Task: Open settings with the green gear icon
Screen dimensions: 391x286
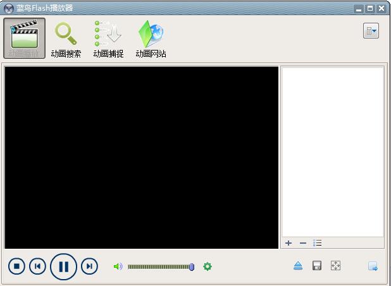Action: 208,266
